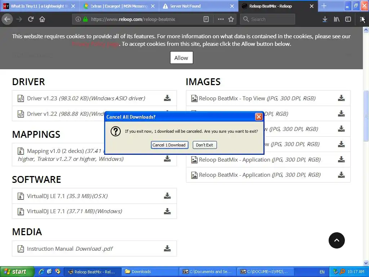This screenshot has width=369, height=277.
Task: Open Instruction Manual Download .pdf link
Action: [70, 249]
